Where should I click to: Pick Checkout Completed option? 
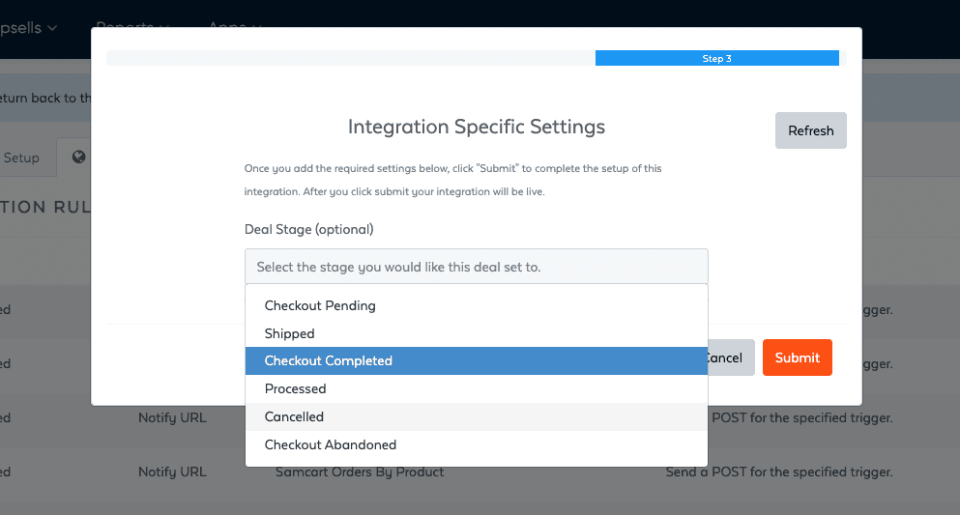pyautogui.click(x=329, y=360)
